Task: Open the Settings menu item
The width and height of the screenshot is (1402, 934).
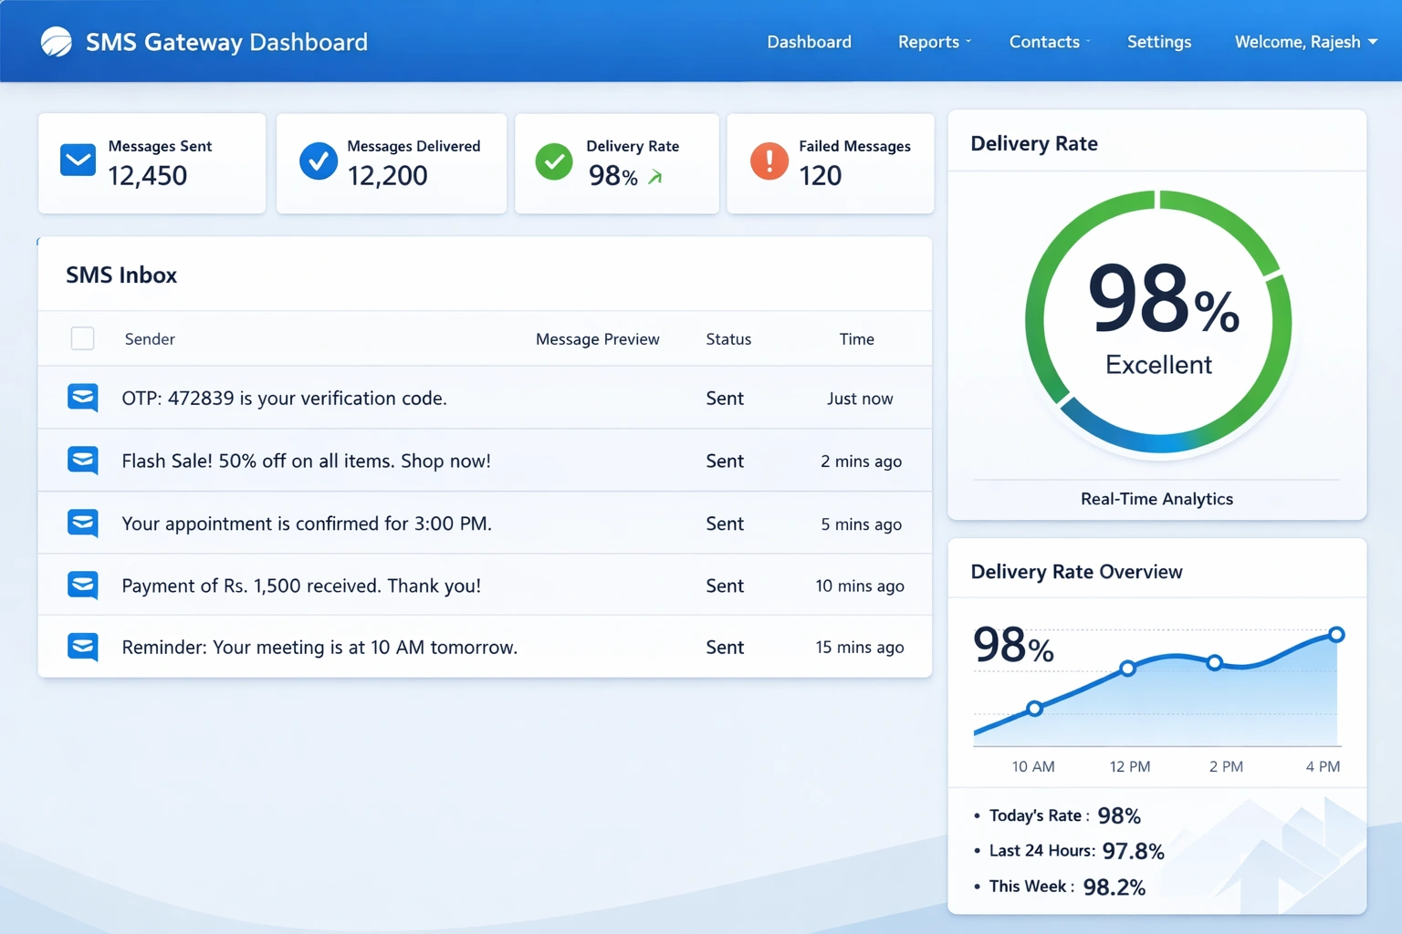Action: [1158, 41]
